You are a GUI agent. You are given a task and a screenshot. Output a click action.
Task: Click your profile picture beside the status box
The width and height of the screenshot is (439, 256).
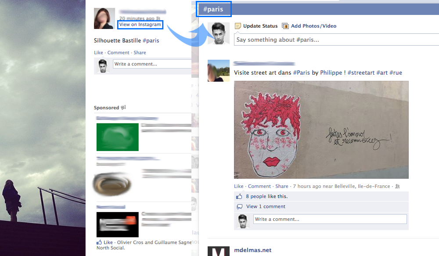click(x=218, y=33)
